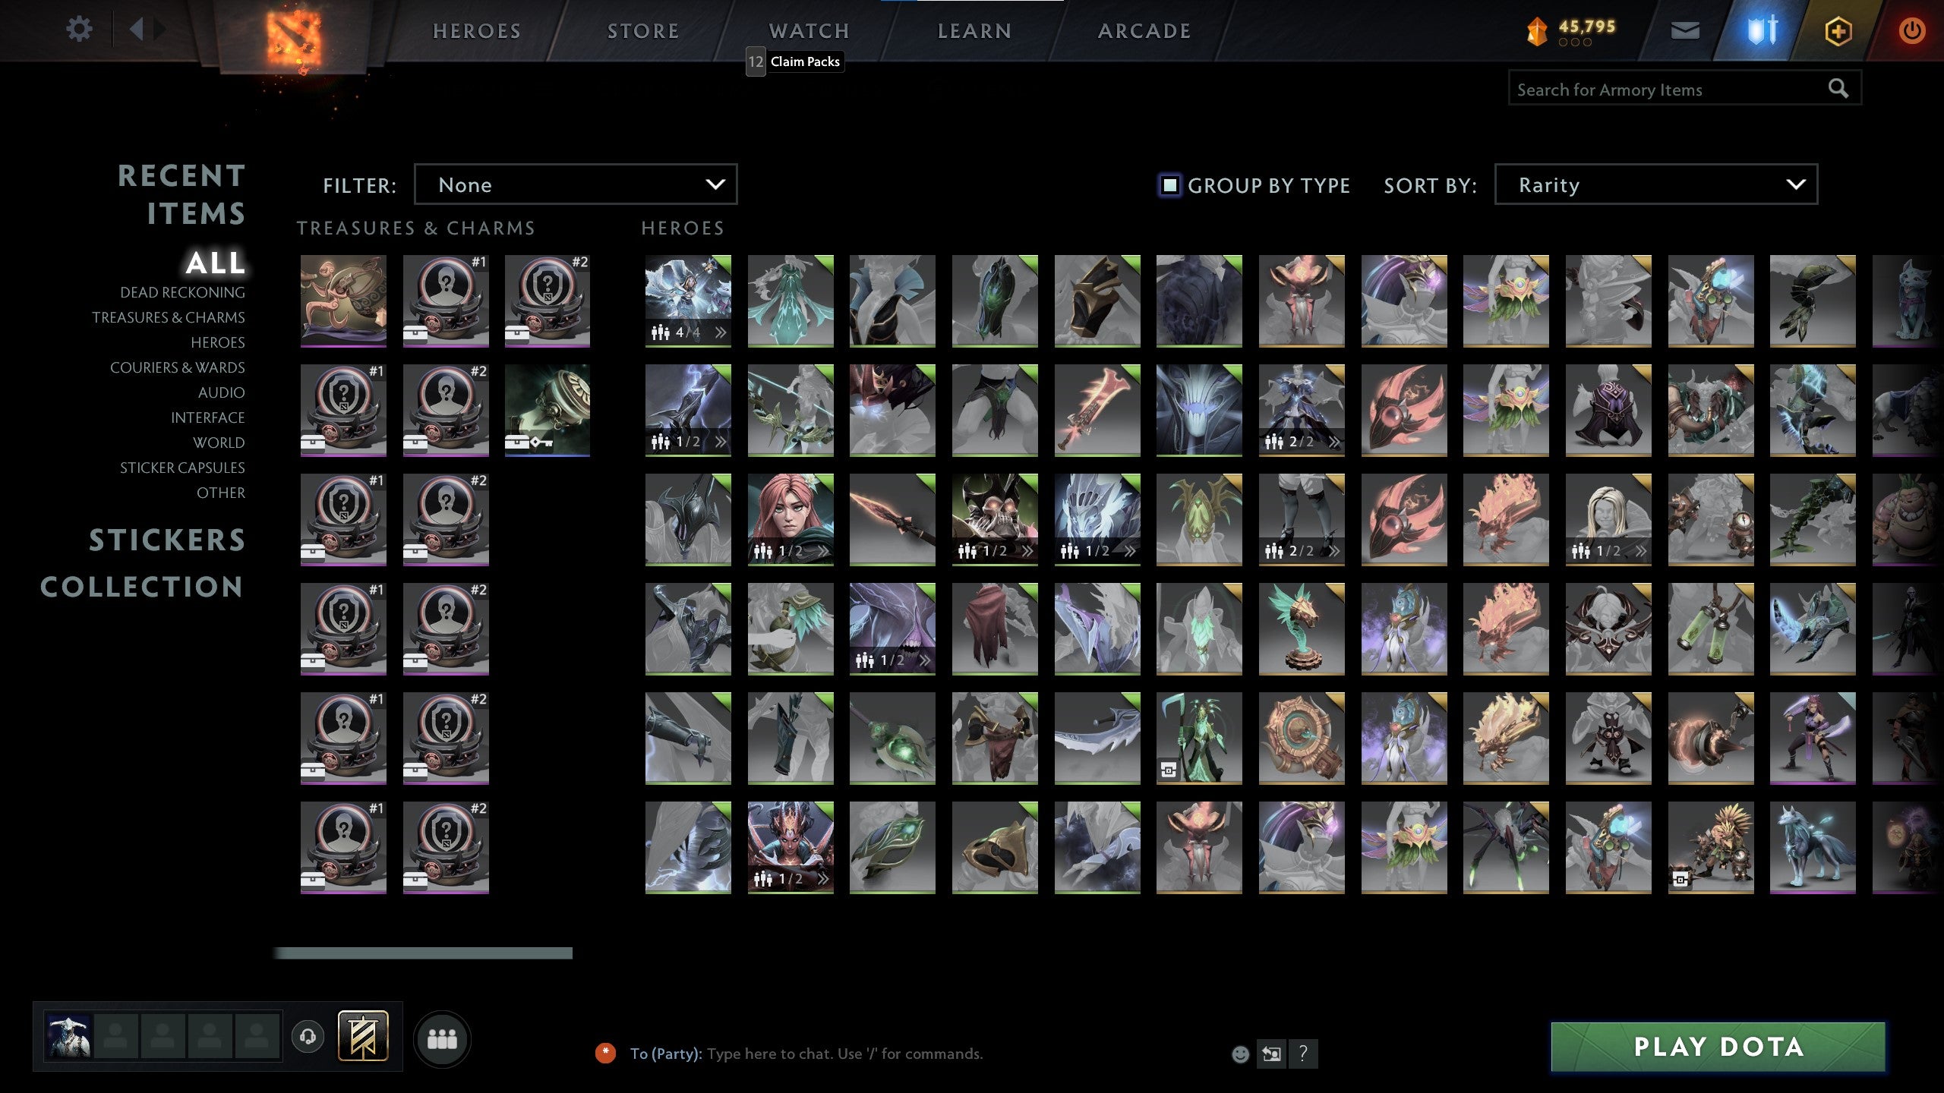The image size is (1944, 1093).
Task: Open the mail/notifications envelope icon
Action: tap(1684, 30)
